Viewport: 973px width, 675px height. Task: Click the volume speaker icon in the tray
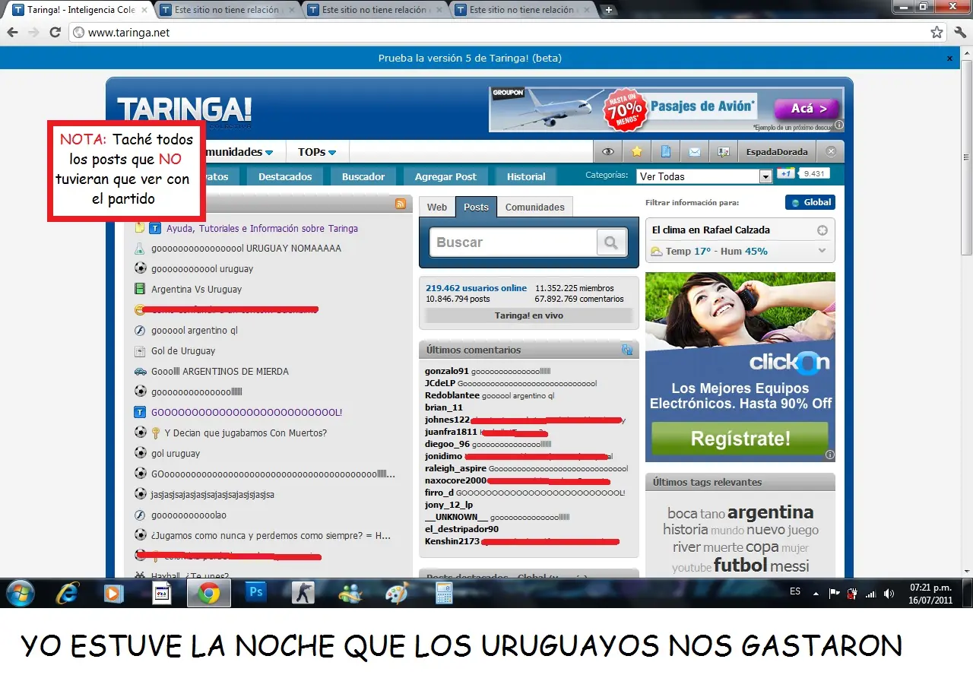click(x=889, y=594)
